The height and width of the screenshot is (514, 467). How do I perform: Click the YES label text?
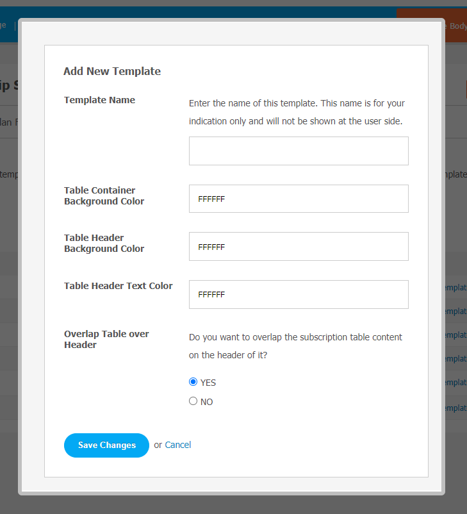click(x=208, y=383)
